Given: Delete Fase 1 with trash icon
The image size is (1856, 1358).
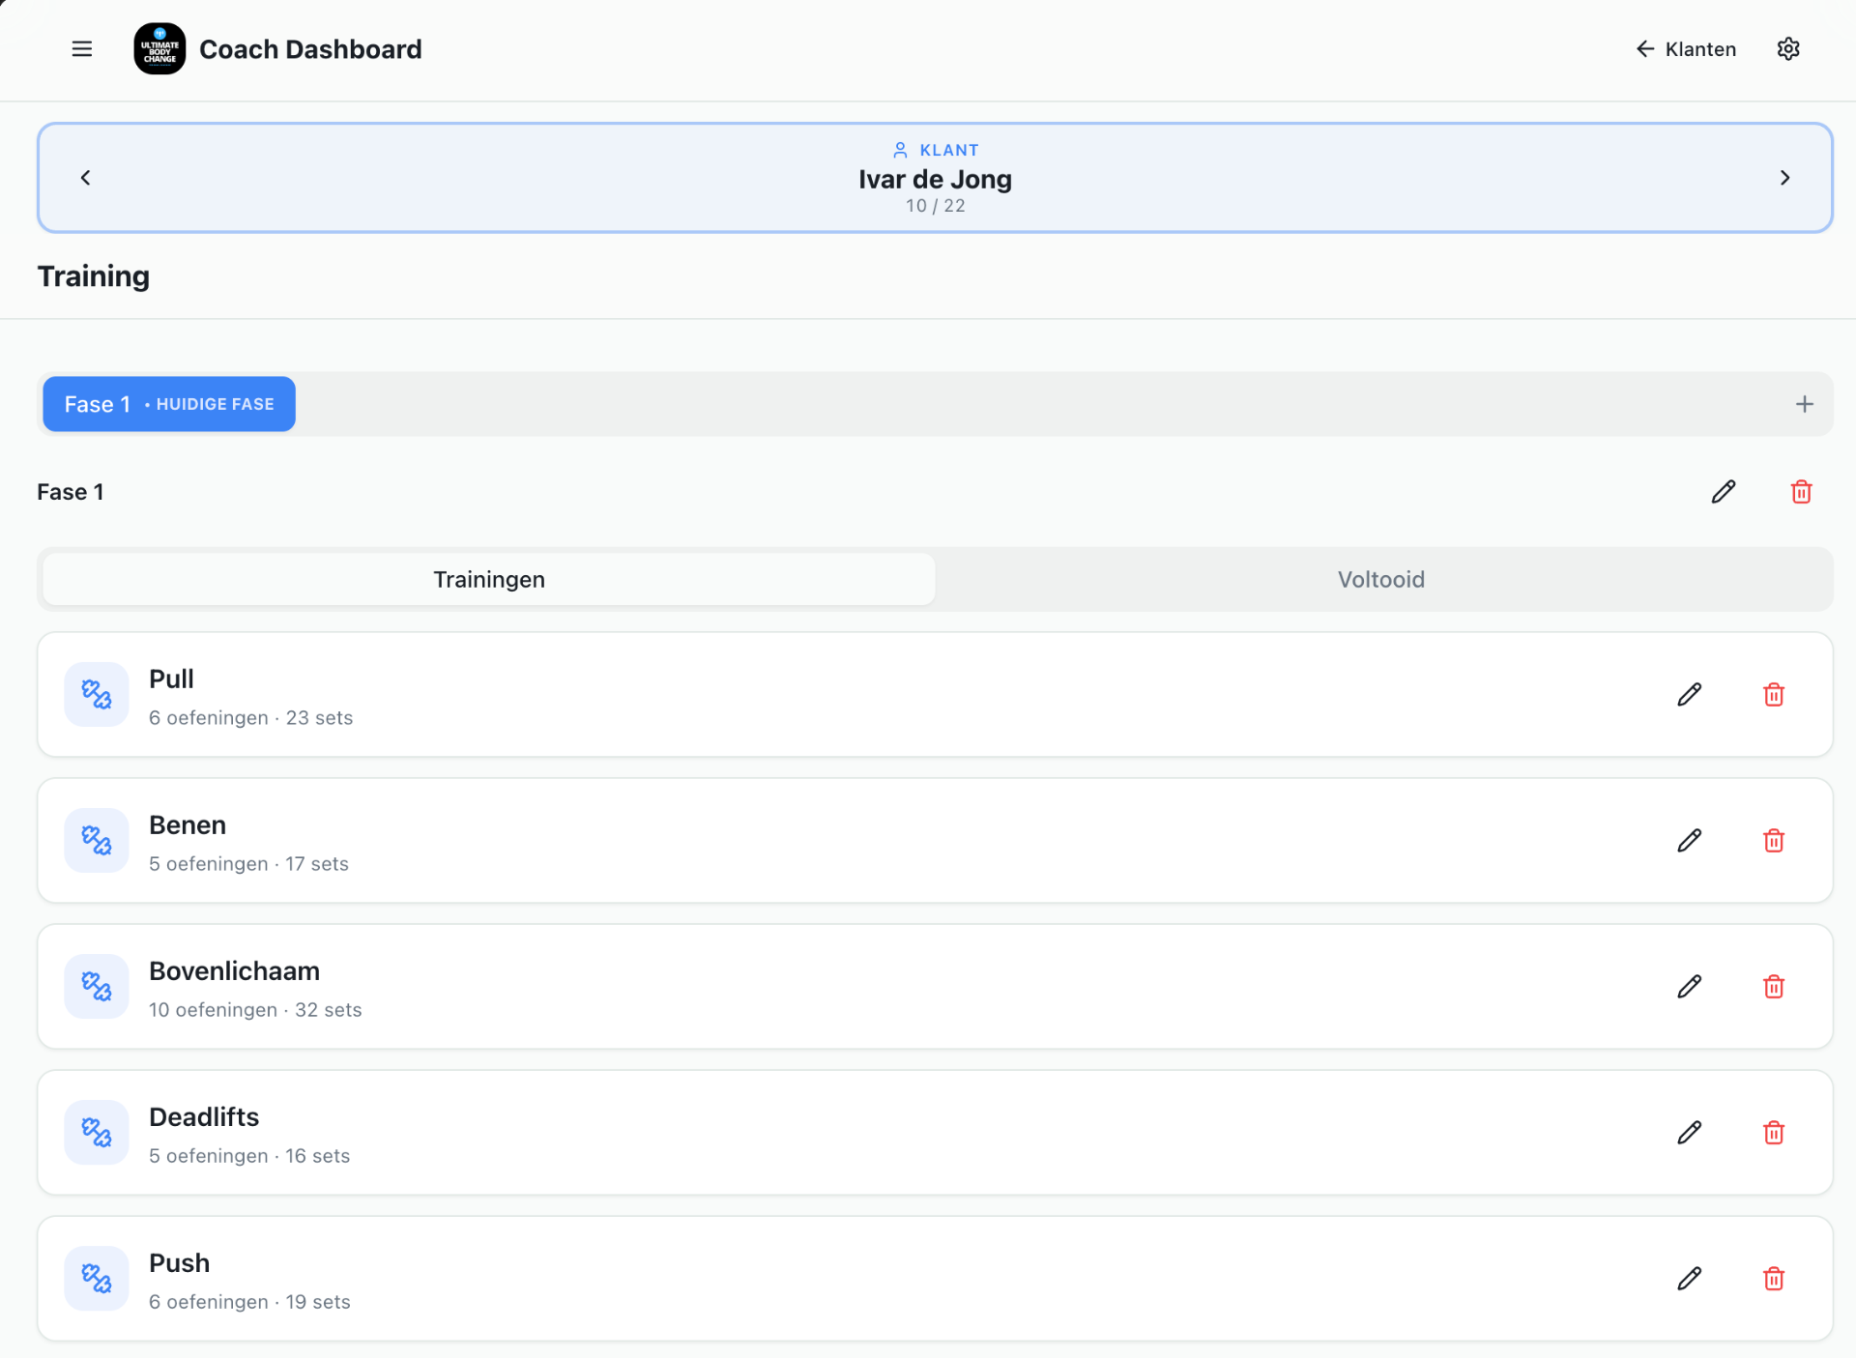Looking at the screenshot, I should click(x=1801, y=492).
